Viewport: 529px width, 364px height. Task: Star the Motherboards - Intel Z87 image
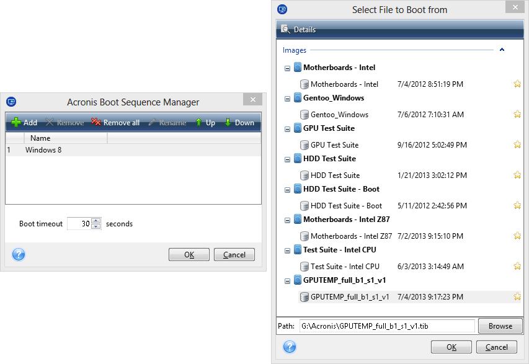click(x=517, y=236)
